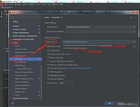Choose cmd.exe option in dropdown list
The height and width of the screenshot is (107, 140).
tap(75, 48)
